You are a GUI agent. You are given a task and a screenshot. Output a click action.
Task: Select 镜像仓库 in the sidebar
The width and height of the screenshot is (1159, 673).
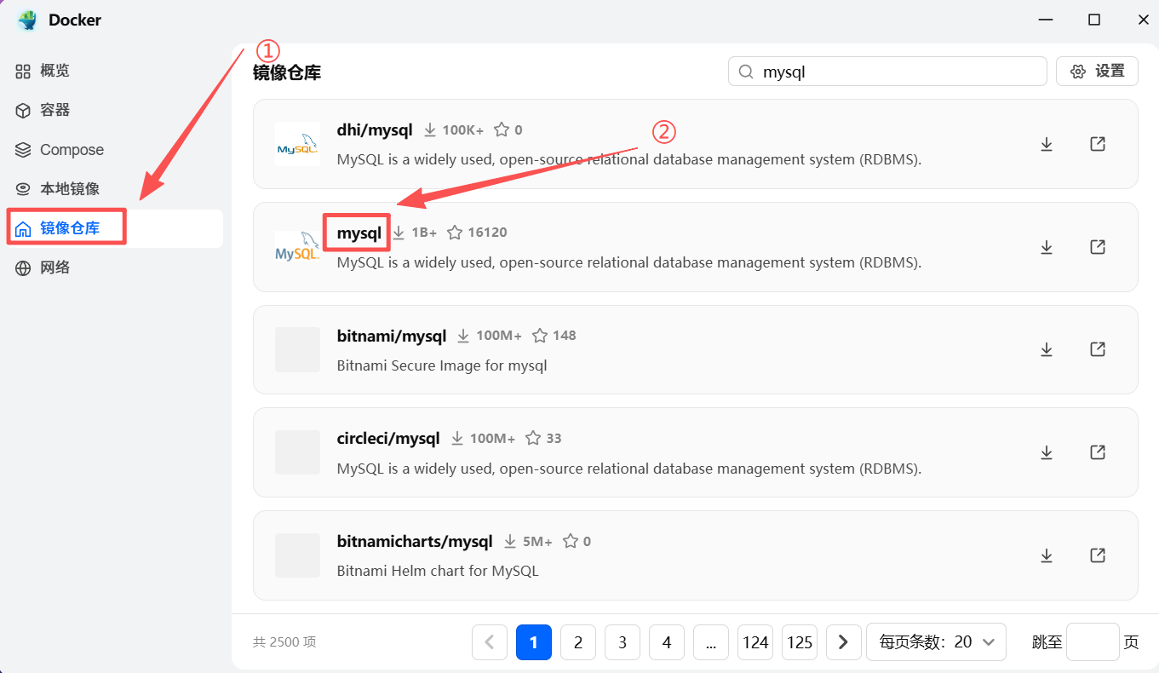pyautogui.click(x=114, y=228)
